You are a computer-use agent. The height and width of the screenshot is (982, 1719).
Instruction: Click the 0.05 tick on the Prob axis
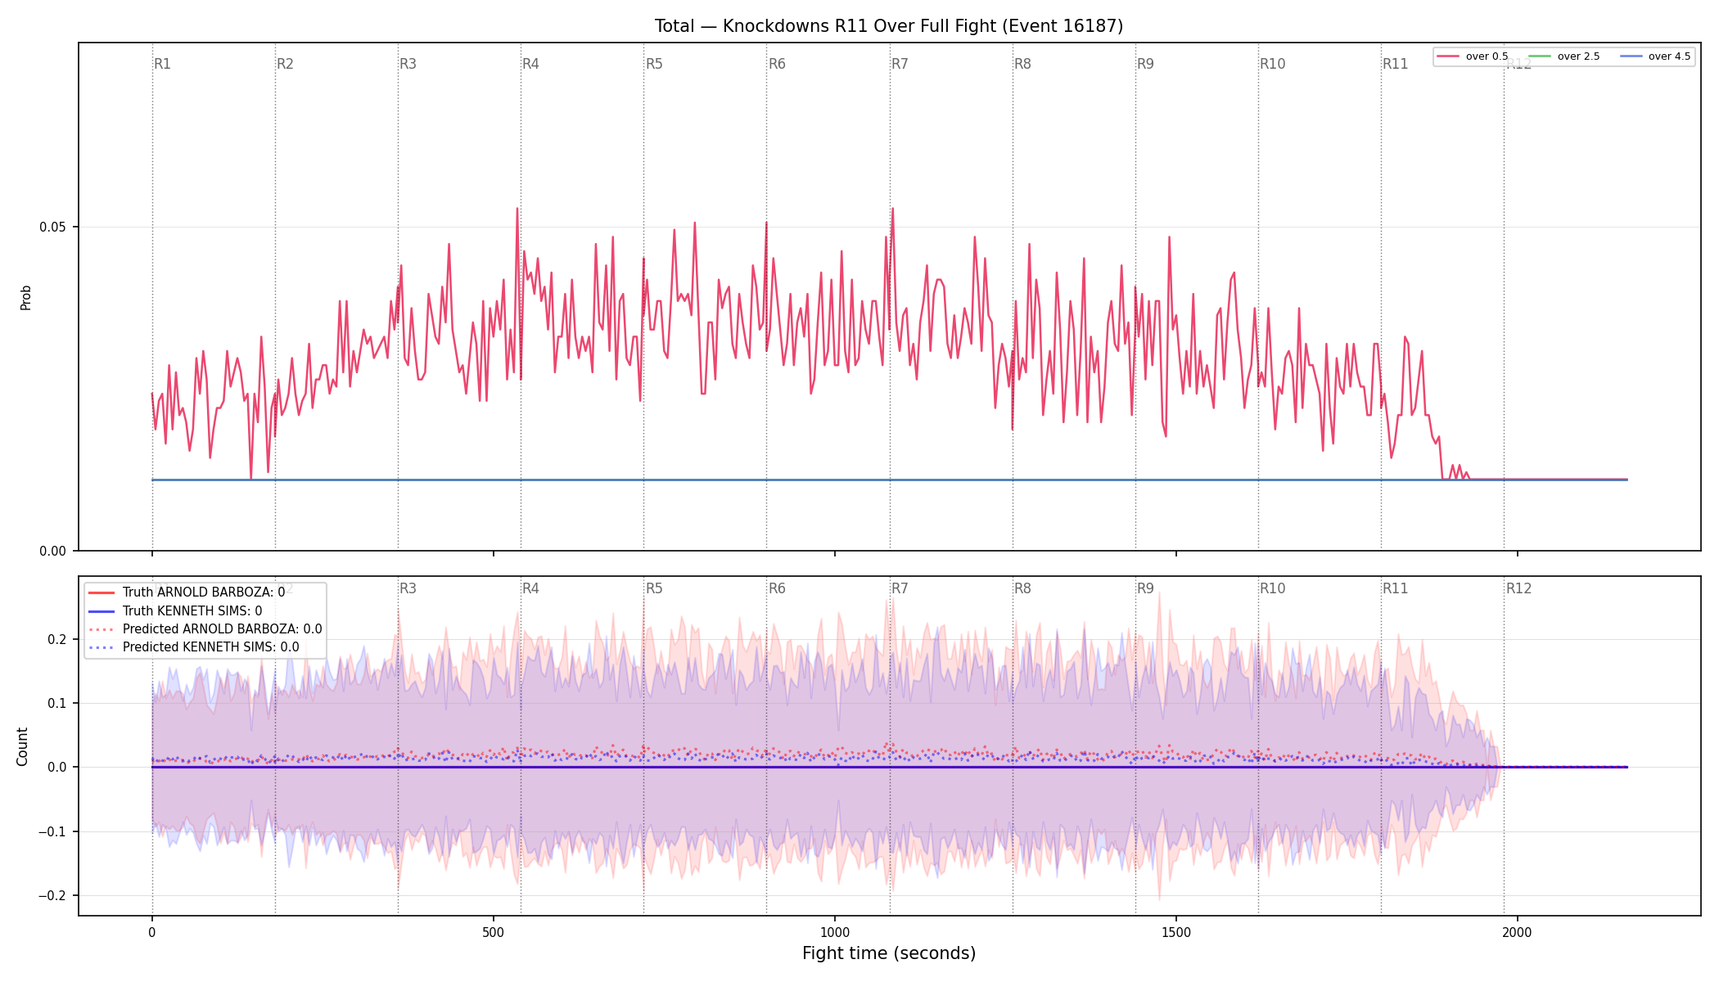click(x=52, y=227)
